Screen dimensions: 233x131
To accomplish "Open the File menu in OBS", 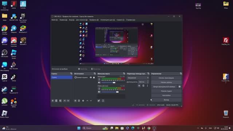I will [54, 20].
